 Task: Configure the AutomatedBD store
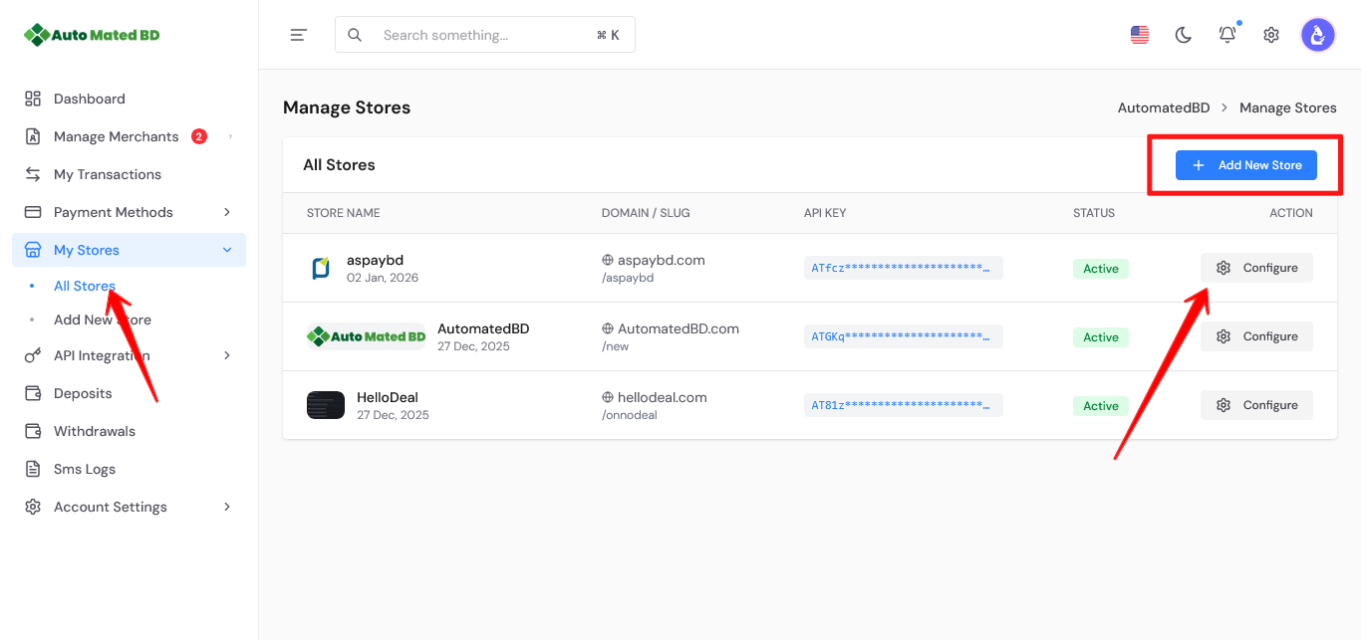[1256, 336]
